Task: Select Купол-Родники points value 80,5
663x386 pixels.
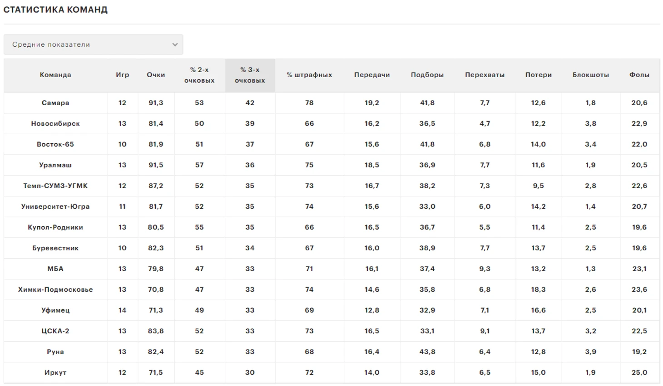Action: pyautogui.click(x=156, y=227)
